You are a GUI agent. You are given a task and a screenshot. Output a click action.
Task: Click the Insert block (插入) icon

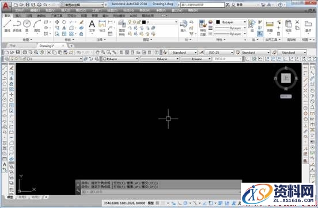click(x=183, y=25)
